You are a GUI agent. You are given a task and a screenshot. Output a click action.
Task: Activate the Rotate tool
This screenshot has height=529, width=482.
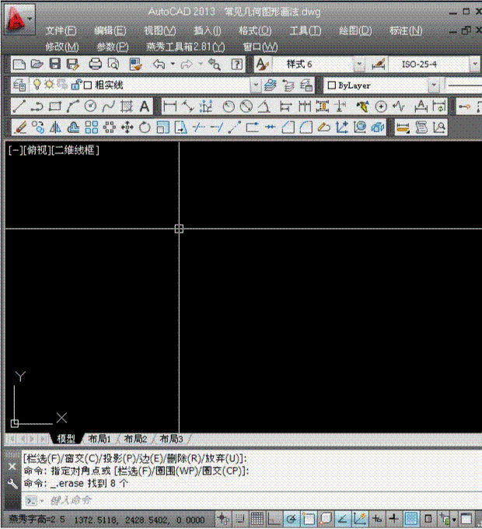tap(145, 128)
